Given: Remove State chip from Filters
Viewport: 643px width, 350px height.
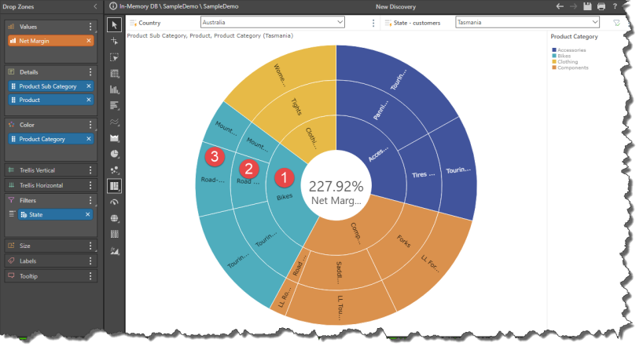Looking at the screenshot, I should [x=88, y=214].
